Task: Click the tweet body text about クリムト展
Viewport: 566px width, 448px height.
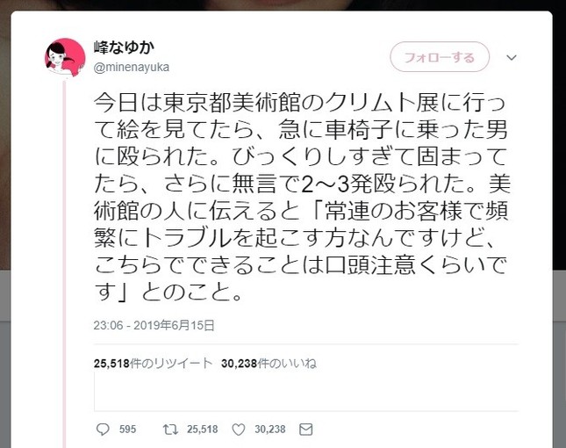Action: 301,198
